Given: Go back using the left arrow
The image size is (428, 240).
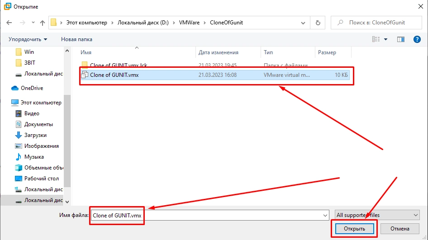Looking at the screenshot, I should pos(9,23).
